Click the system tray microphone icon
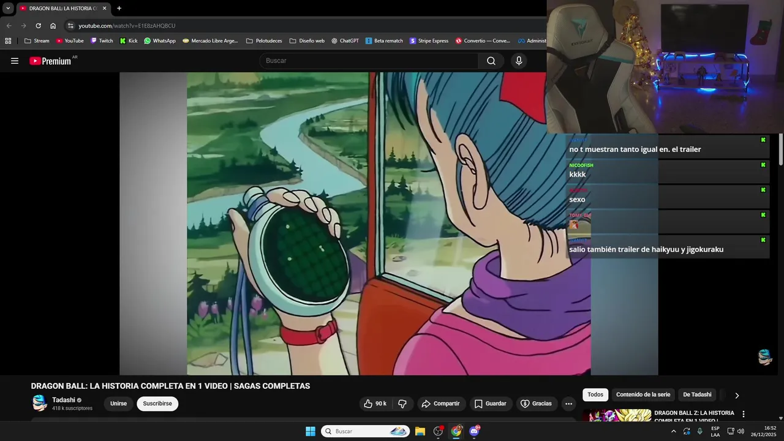Screen dimensions: 784x441 [700, 431]
